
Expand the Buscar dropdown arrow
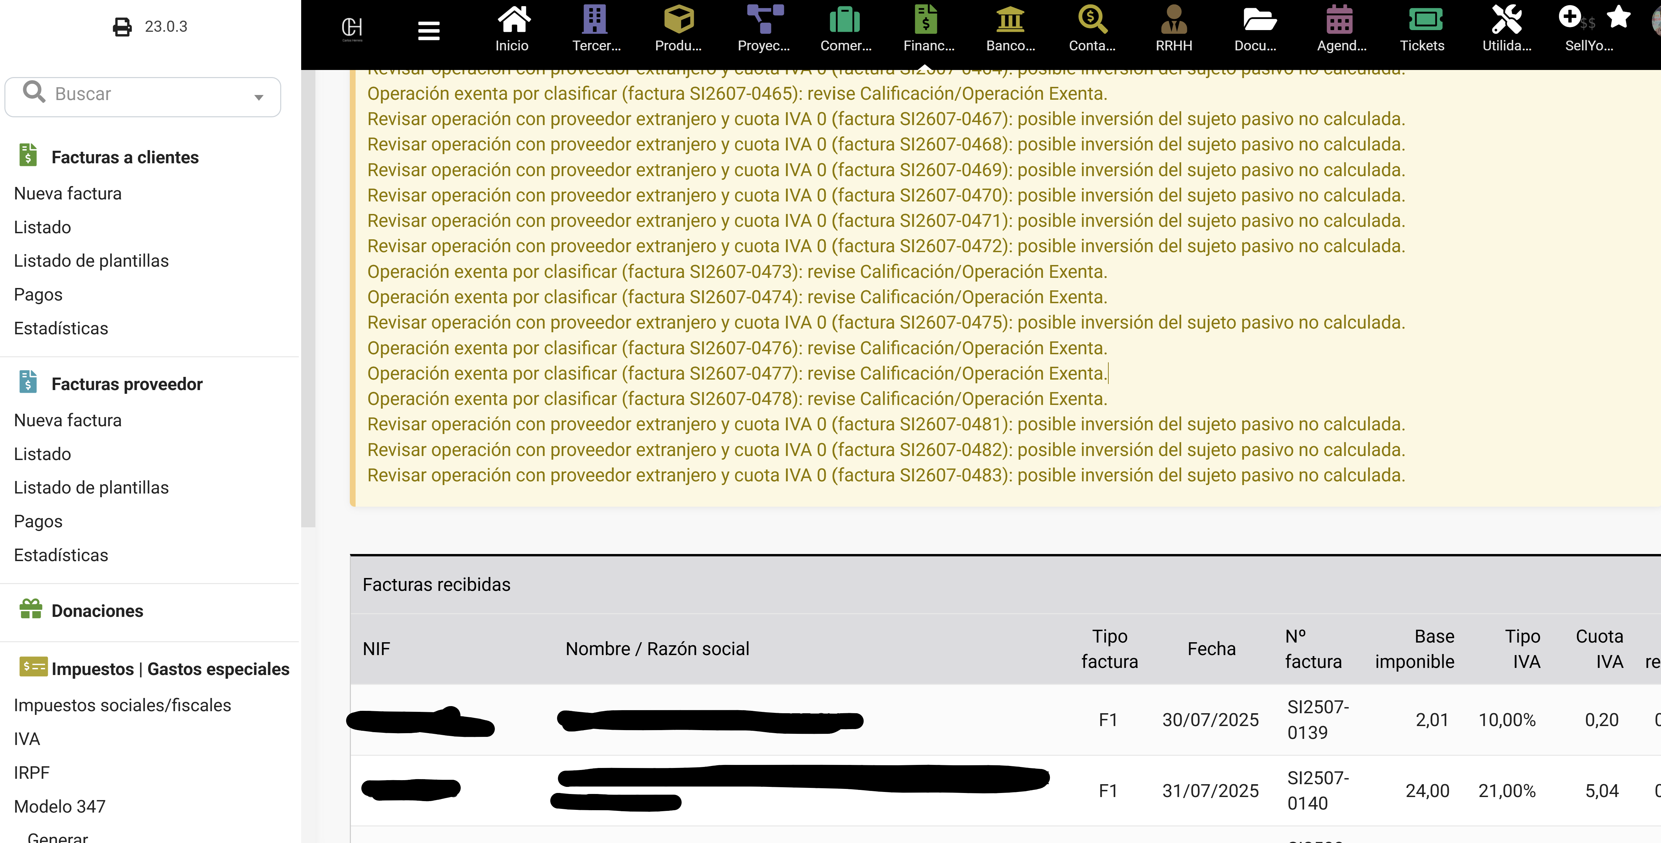[259, 97]
